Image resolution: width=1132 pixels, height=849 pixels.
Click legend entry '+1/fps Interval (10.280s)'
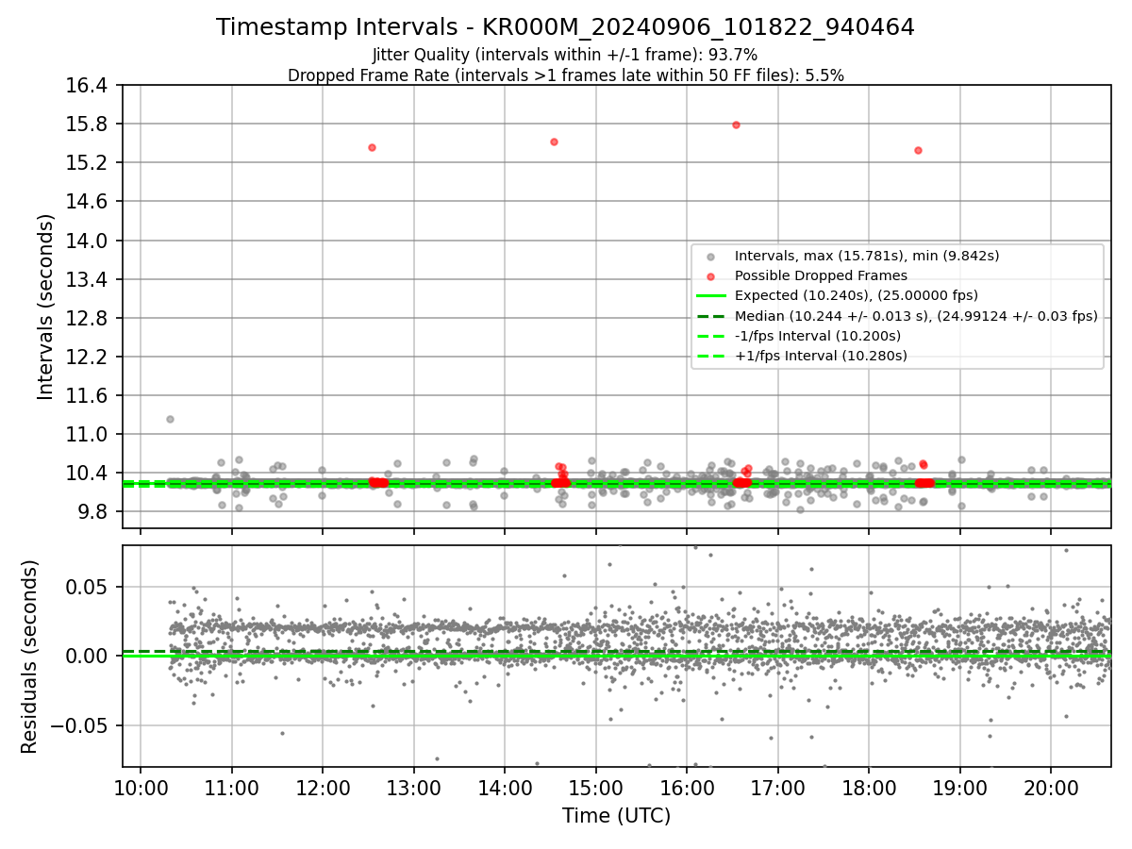pyautogui.click(x=821, y=356)
